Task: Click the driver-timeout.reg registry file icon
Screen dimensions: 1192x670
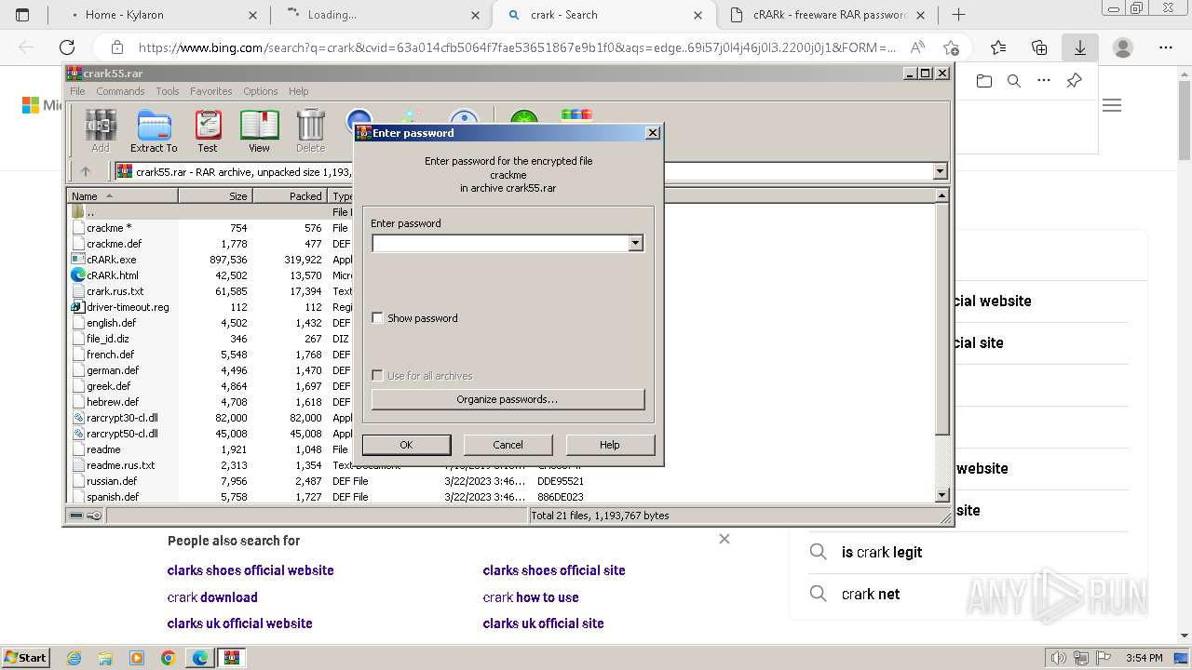Action: [x=78, y=307]
